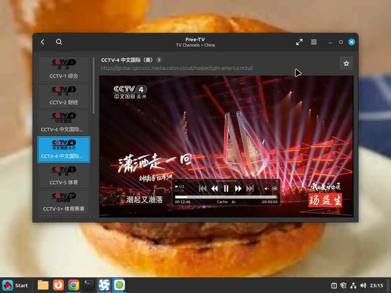Pause the video playback
The image size is (391, 293).
coord(226,188)
